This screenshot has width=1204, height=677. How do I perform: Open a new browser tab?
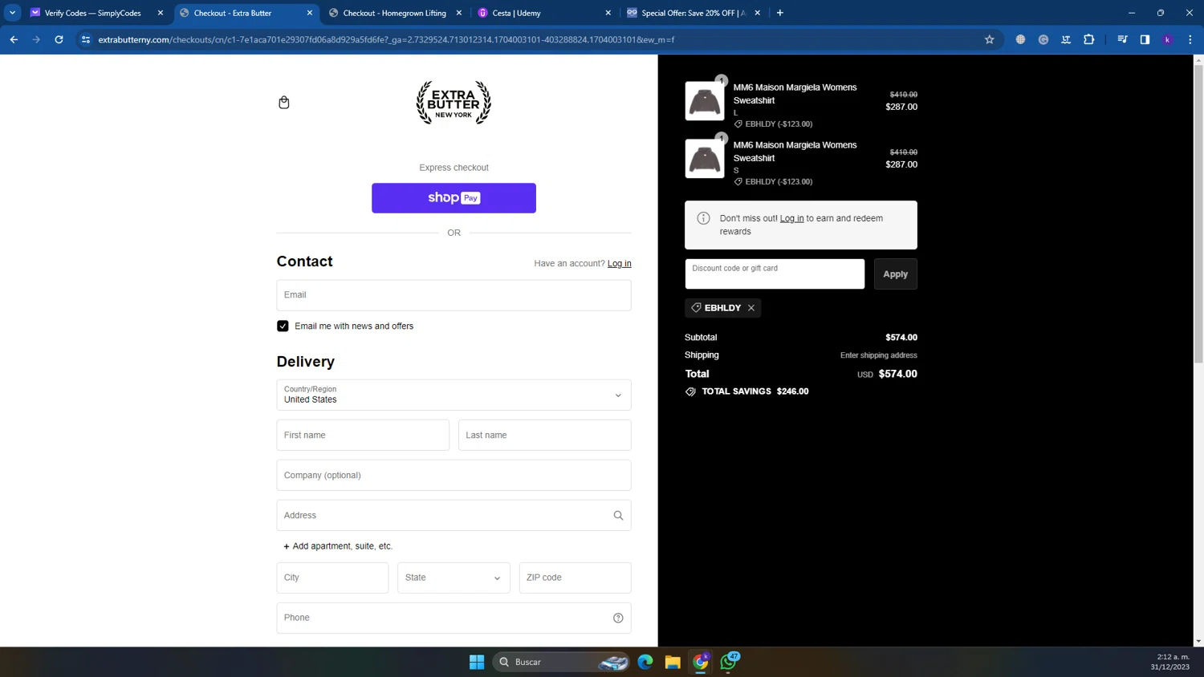(x=780, y=13)
